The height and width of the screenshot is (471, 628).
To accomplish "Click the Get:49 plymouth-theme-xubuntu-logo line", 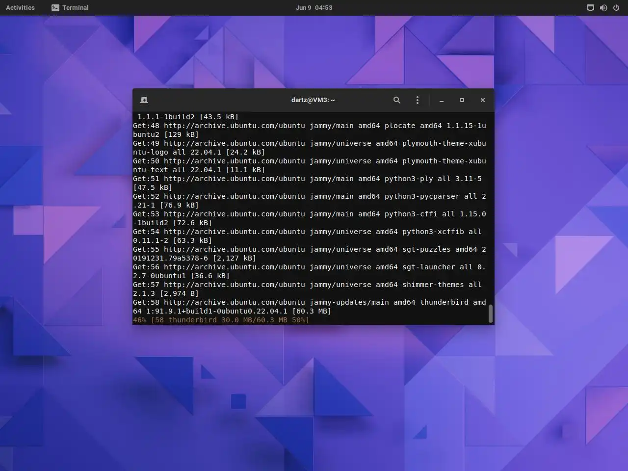I will tap(310, 148).
